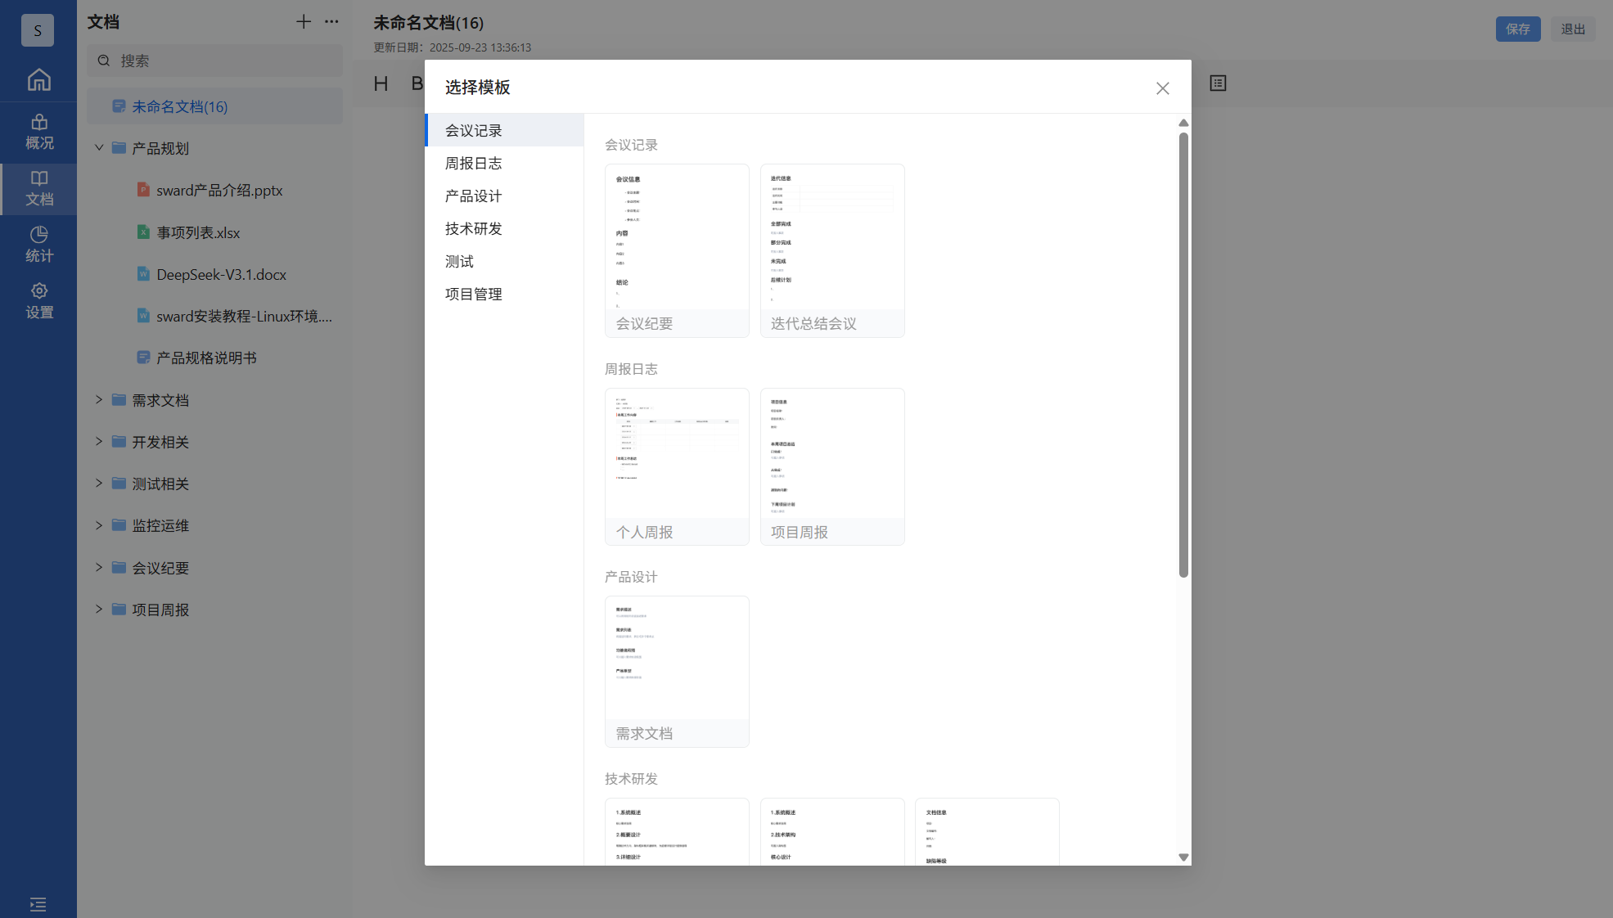Click the 退出 exit button

click(x=1572, y=29)
